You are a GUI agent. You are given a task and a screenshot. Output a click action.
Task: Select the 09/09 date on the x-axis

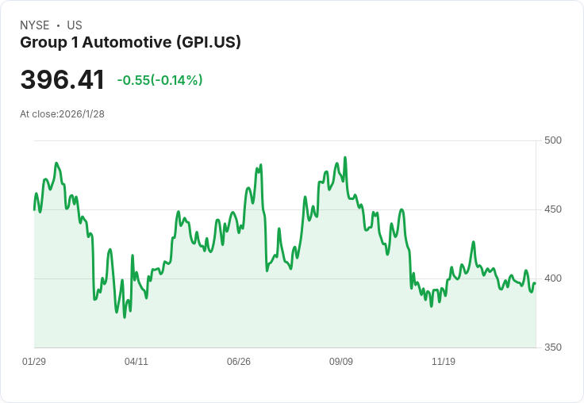coord(341,362)
